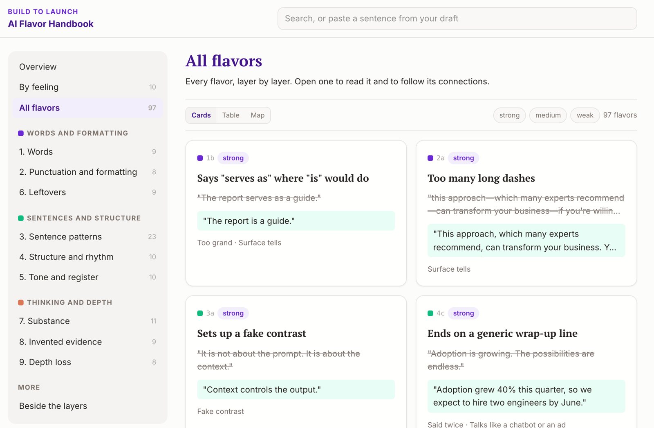The height and width of the screenshot is (428, 654).
Task: Open Beside the layers page
Action: (87, 406)
